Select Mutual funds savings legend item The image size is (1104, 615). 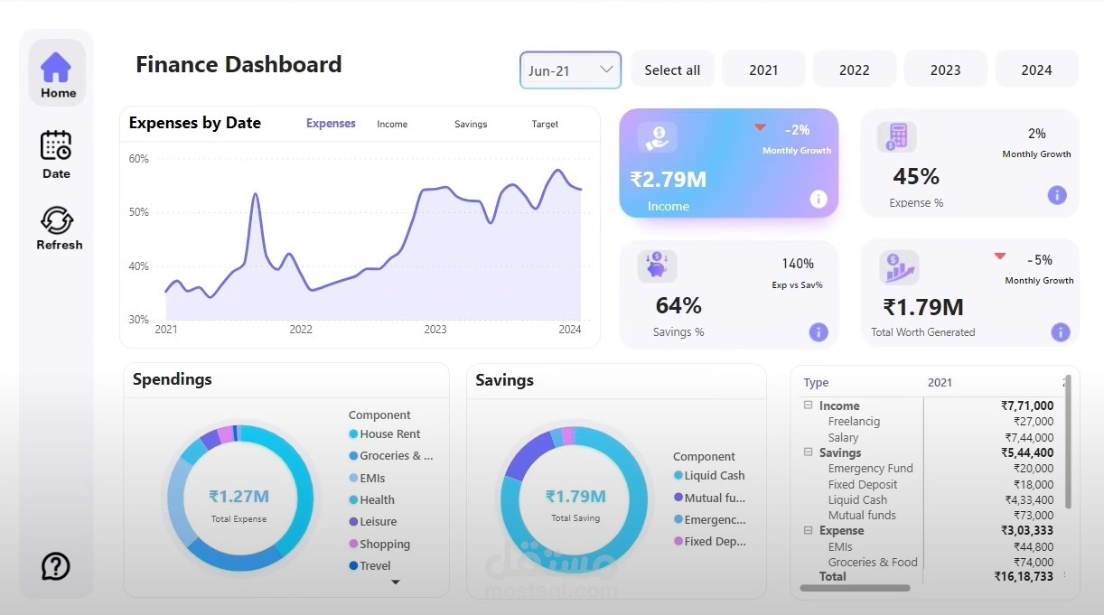point(709,498)
